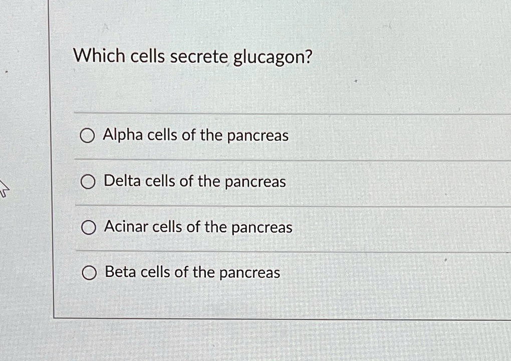Choose Delta cells of the pancreas answer
The width and height of the screenshot is (511, 361).
(194, 182)
